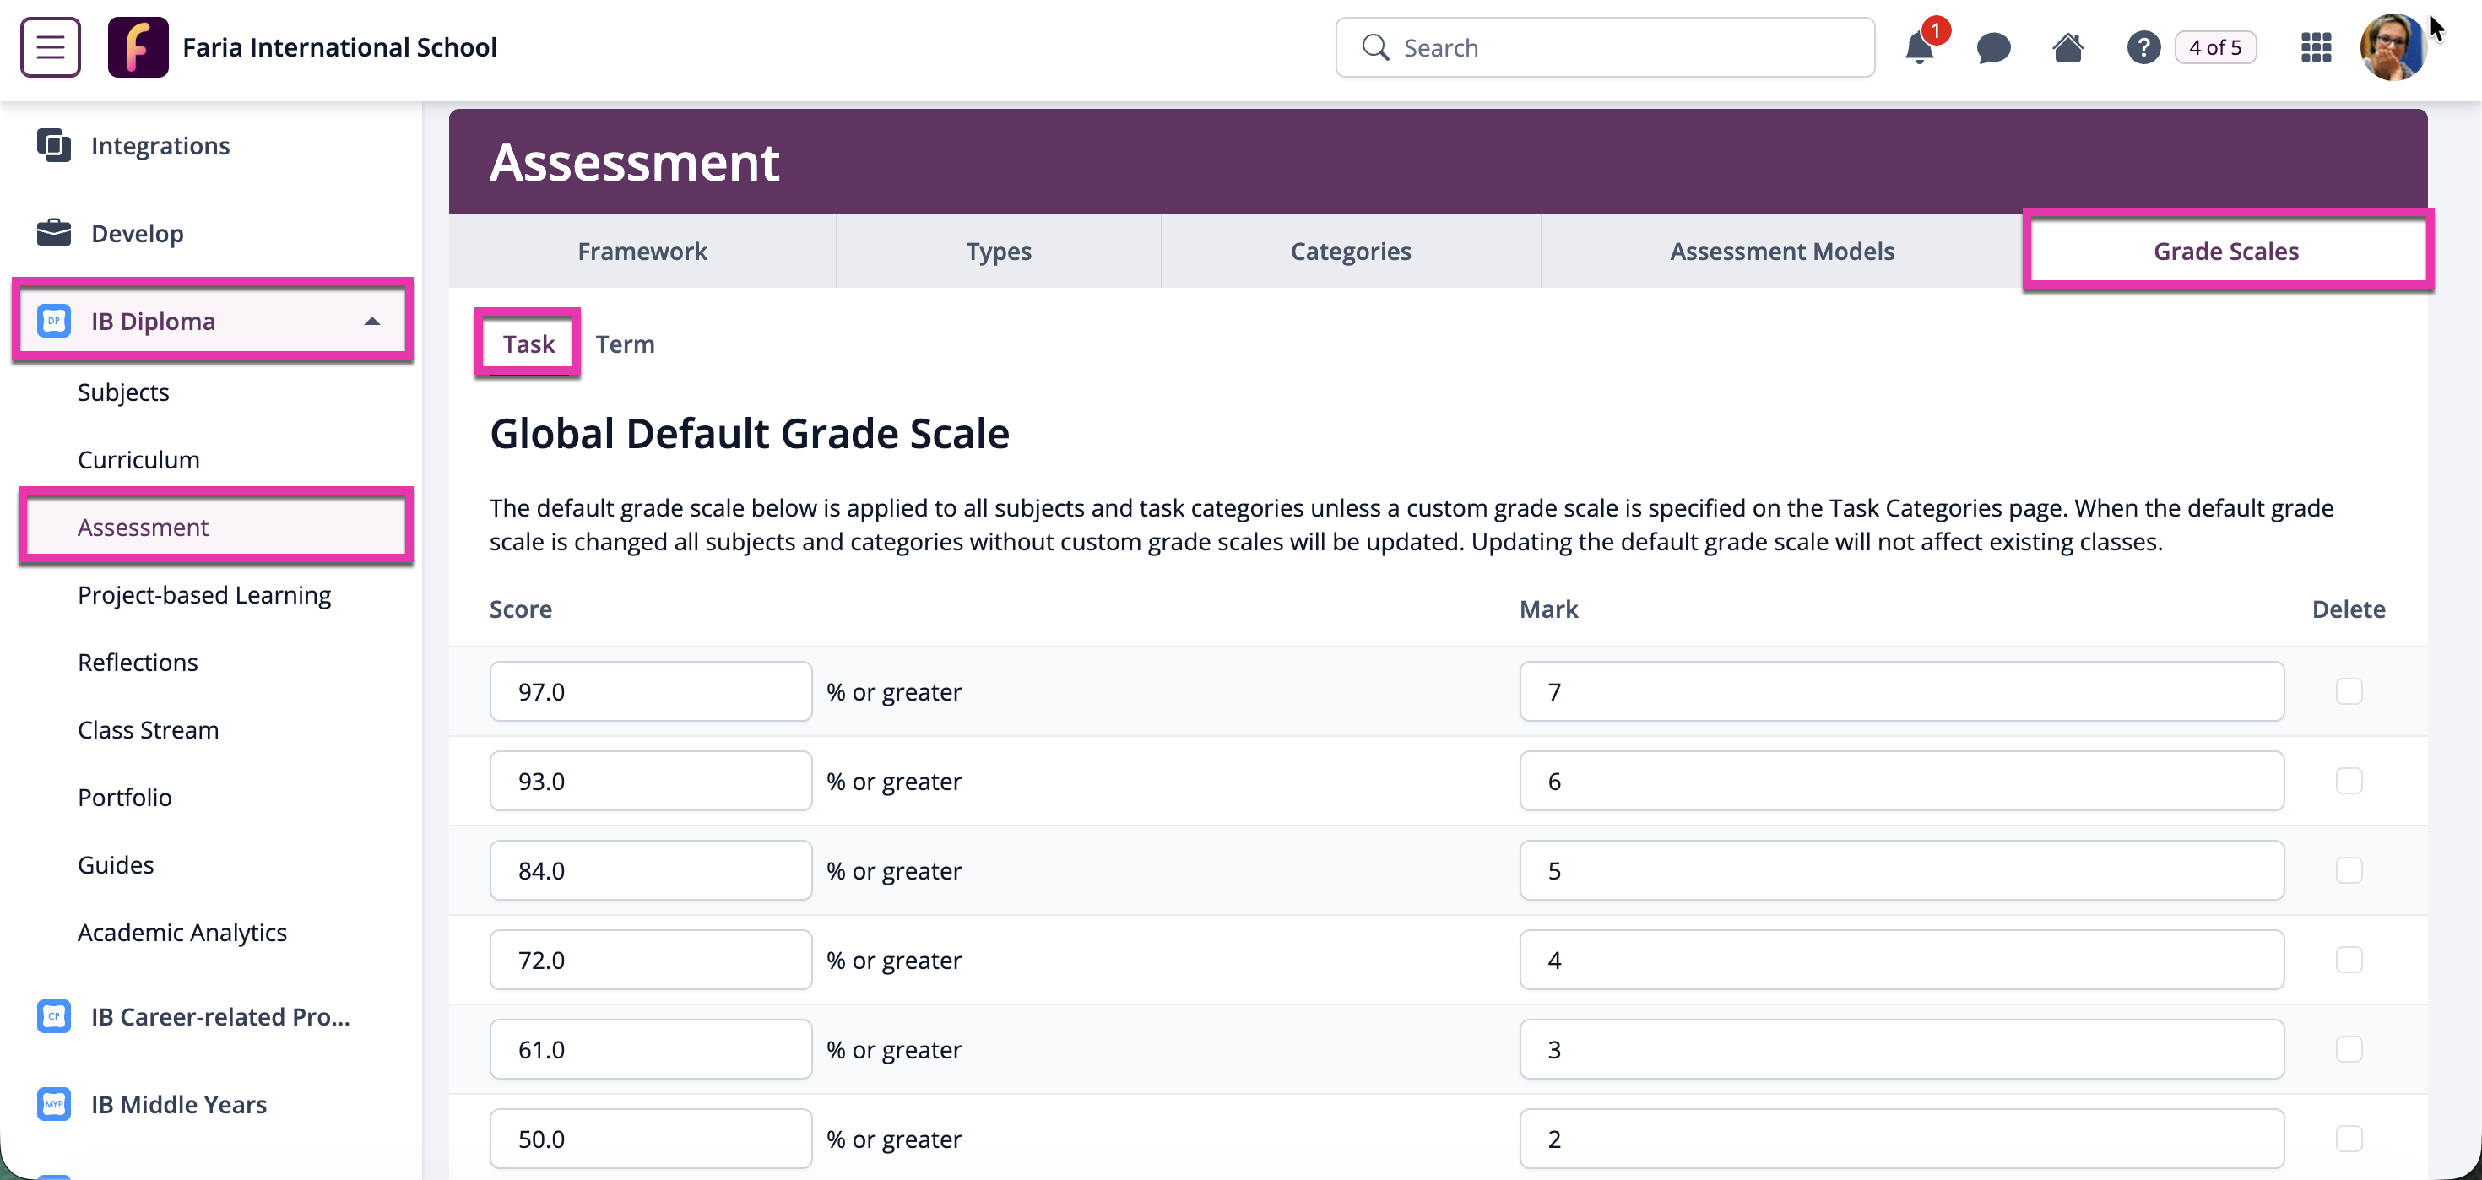
Task: Switch to the Framework tab
Action: 642,252
